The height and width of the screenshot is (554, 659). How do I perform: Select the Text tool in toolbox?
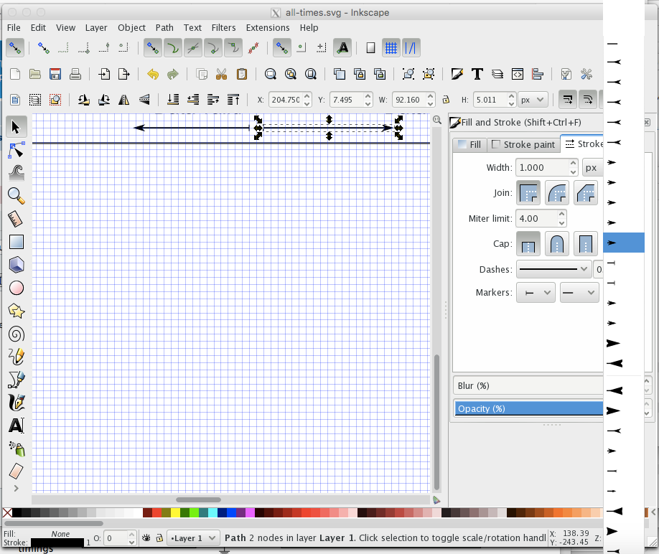click(x=17, y=426)
